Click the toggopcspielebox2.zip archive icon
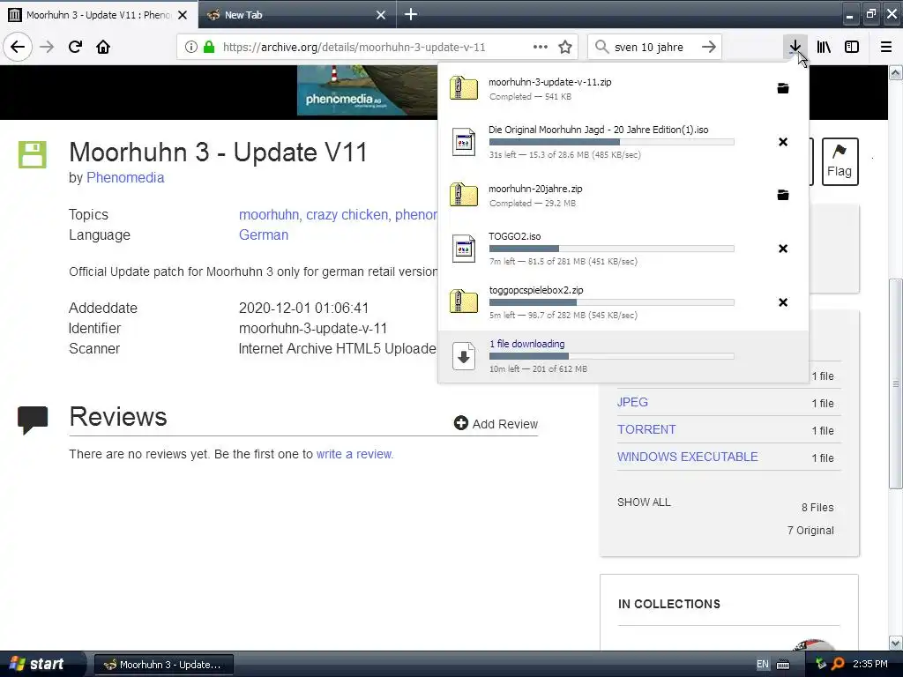Image resolution: width=903 pixels, height=677 pixels. [x=464, y=301]
